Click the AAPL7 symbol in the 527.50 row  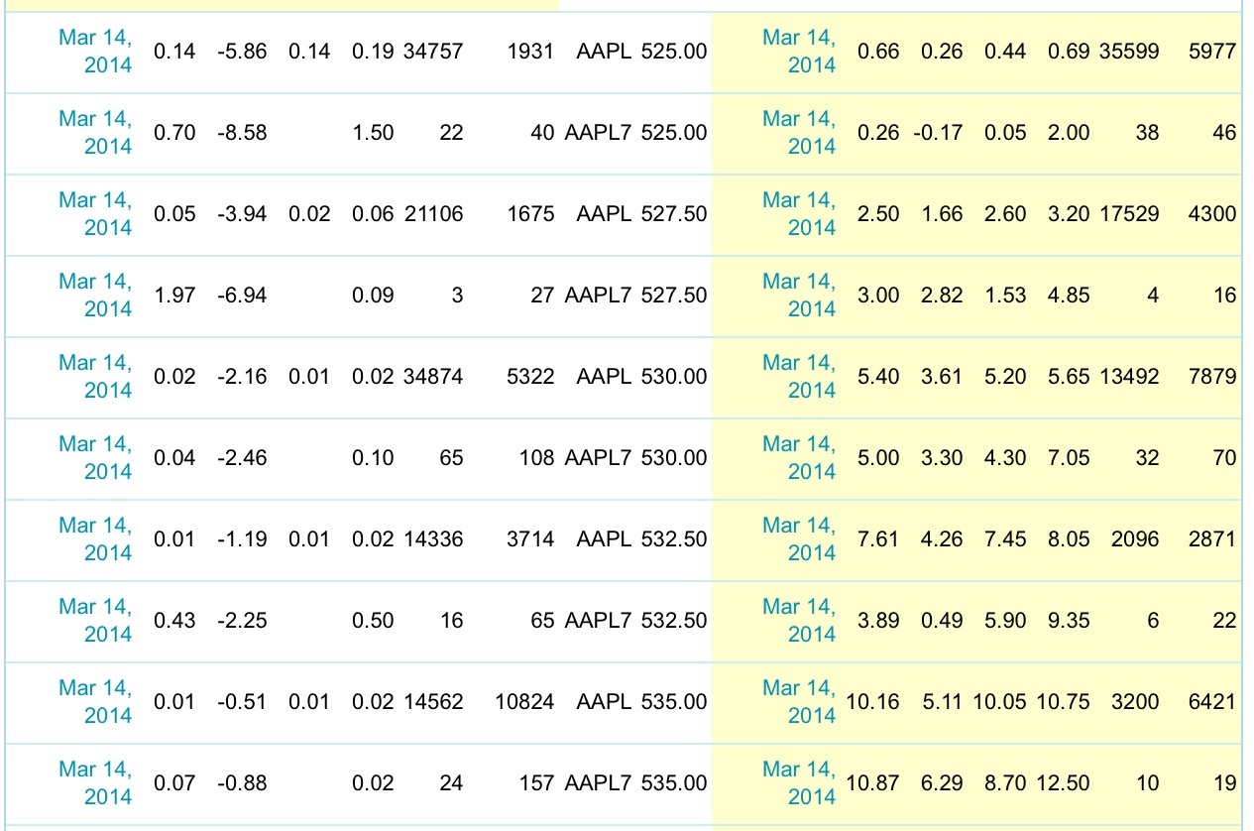pyautogui.click(x=598, y=296)
